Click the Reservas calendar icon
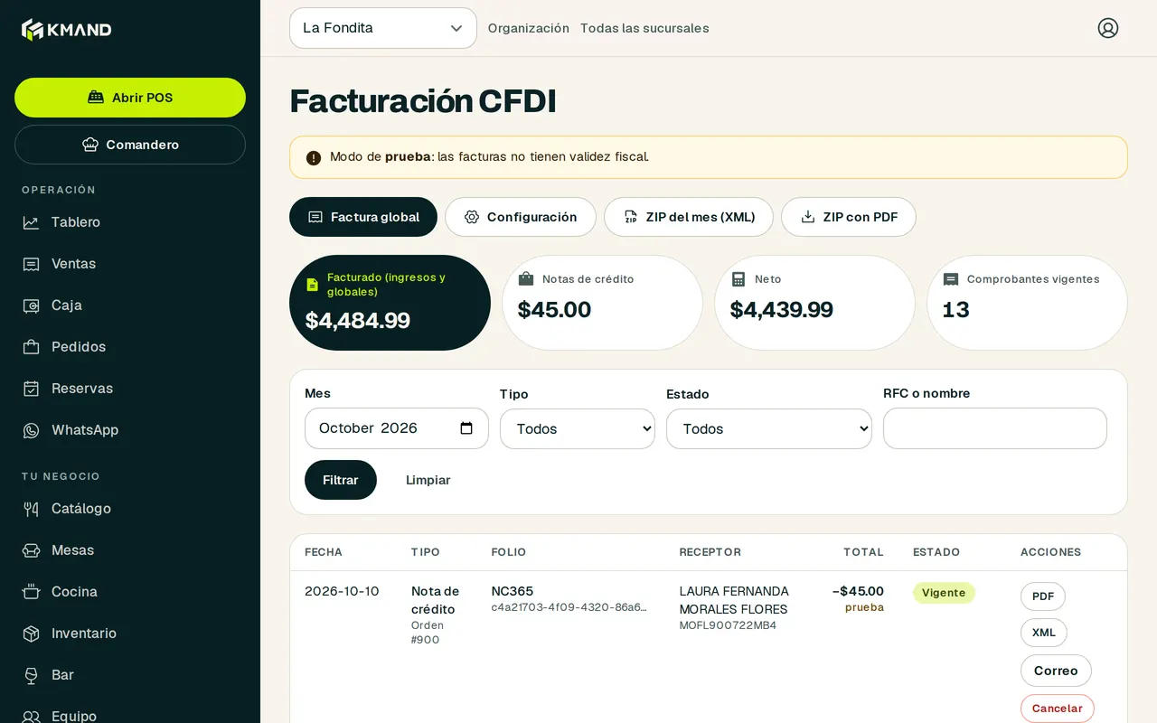Viewport: 1157px width, 723px height. [32, 389]
